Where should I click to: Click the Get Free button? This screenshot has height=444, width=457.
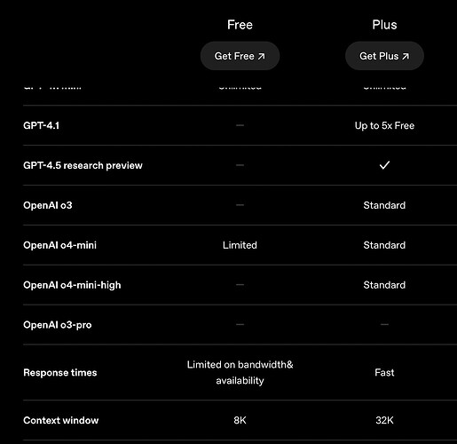[x=240, y=56]
